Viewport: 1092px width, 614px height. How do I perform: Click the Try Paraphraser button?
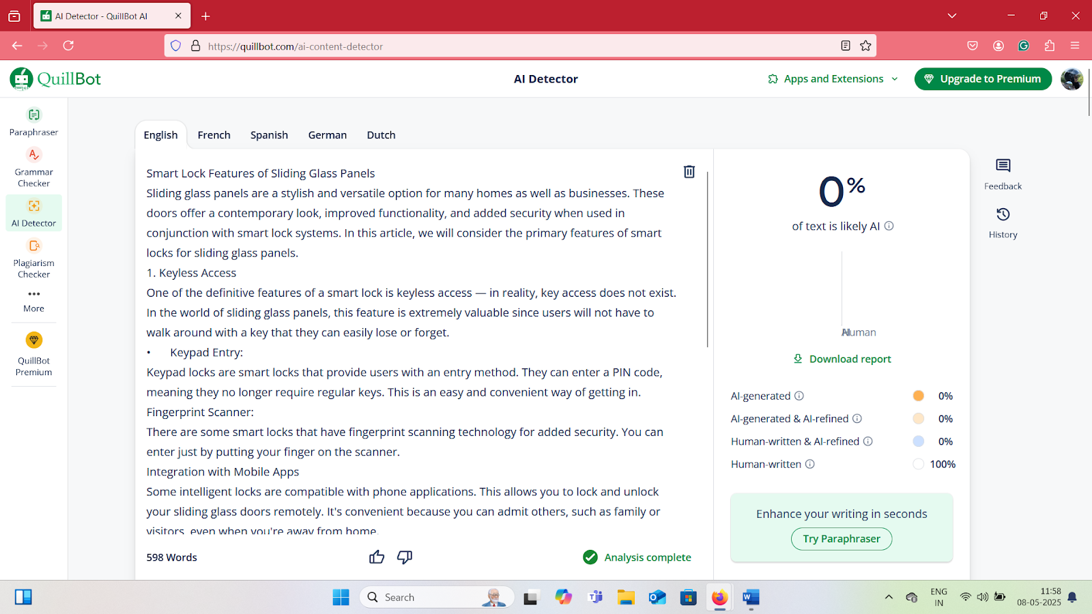[842, 539]
